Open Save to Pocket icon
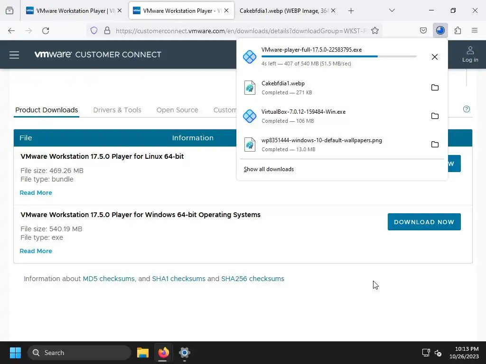The height and width of the screenshot is (364, 486). pyautogui.click(x=423, y=30)
